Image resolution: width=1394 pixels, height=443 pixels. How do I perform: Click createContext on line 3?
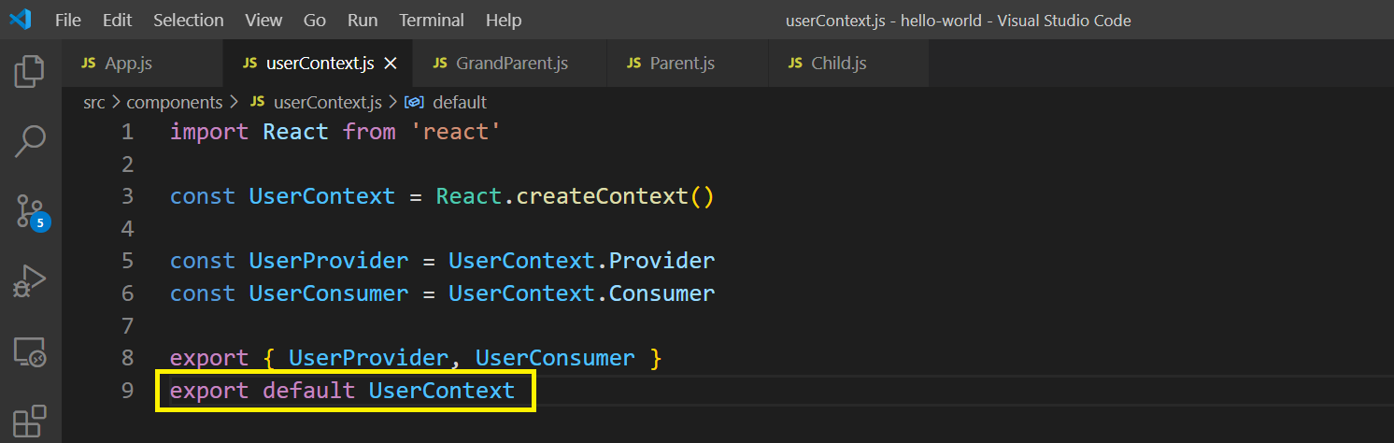tap(602, 196)
